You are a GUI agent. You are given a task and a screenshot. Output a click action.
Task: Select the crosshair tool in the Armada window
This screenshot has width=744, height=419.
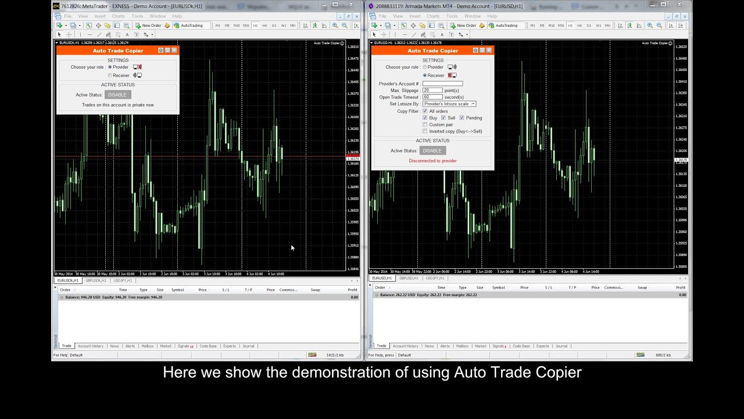coord(384,34)
